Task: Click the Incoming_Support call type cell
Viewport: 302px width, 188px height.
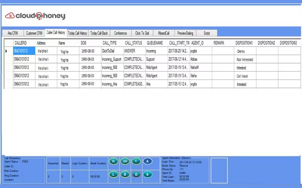Action: point(112,59)
